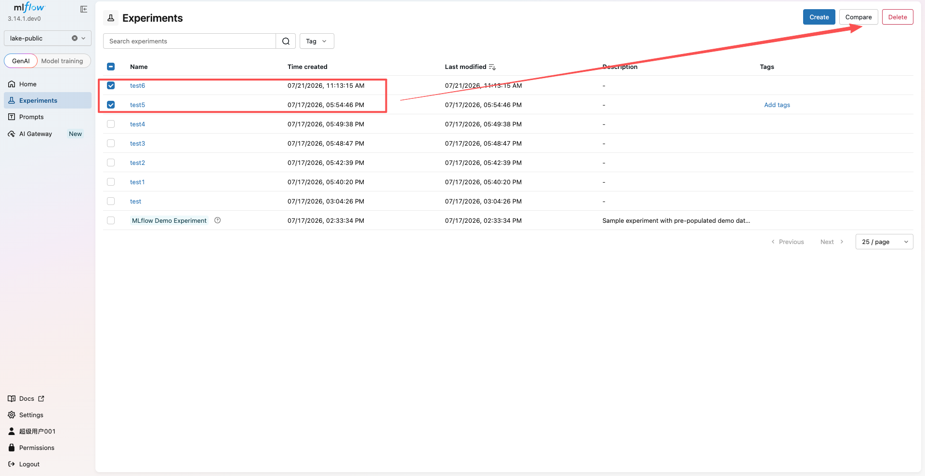Open the lake-public workspace dropdown
This screenshot has height=476, width=925.
pyautogui.click(x=83, y=38)
